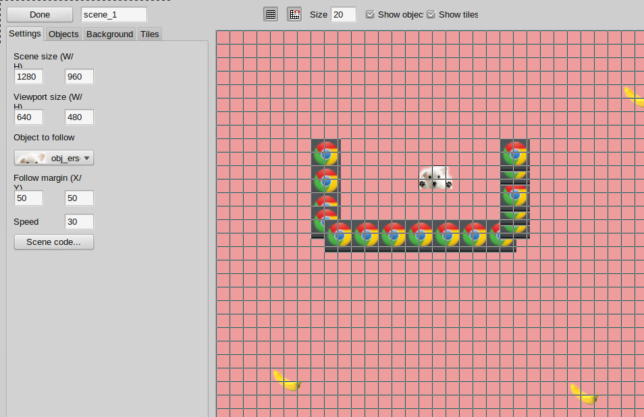The width and height of the screenshot is (644, 417).
Task: Edit the scene height field 960
Action: pyautogui.click(x=79, y=76)
